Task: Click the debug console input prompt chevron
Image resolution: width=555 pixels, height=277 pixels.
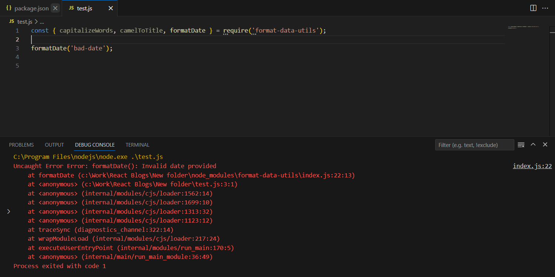Action: [x=9, y=211]
